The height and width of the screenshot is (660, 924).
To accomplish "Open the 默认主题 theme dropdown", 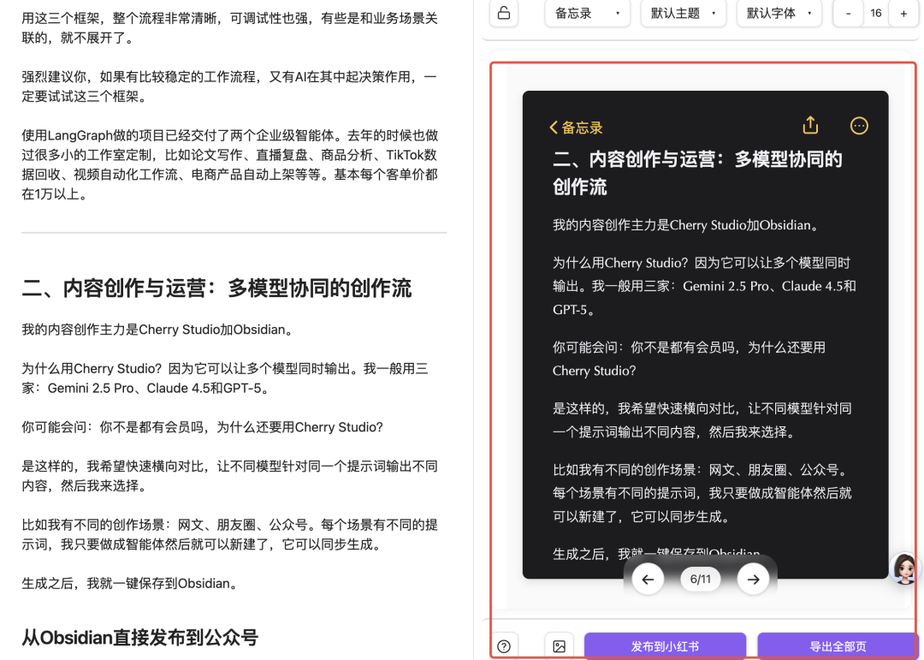I will coord(683,13).
